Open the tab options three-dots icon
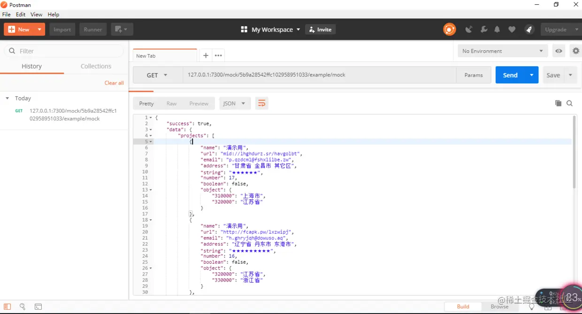Image resolution: width=582 pixels, height=314 pixels. click(218, 55)
